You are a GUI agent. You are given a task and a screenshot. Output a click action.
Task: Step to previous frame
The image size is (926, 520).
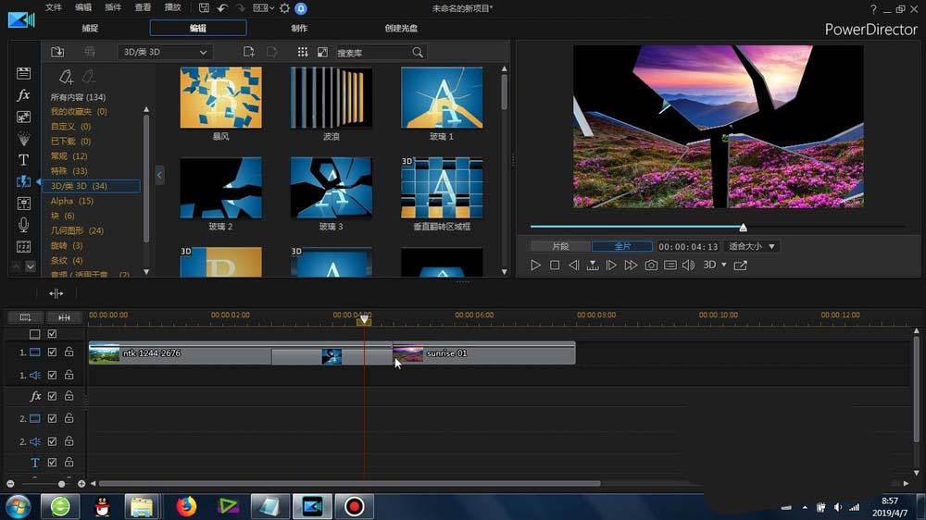click(x=573, y=265)
